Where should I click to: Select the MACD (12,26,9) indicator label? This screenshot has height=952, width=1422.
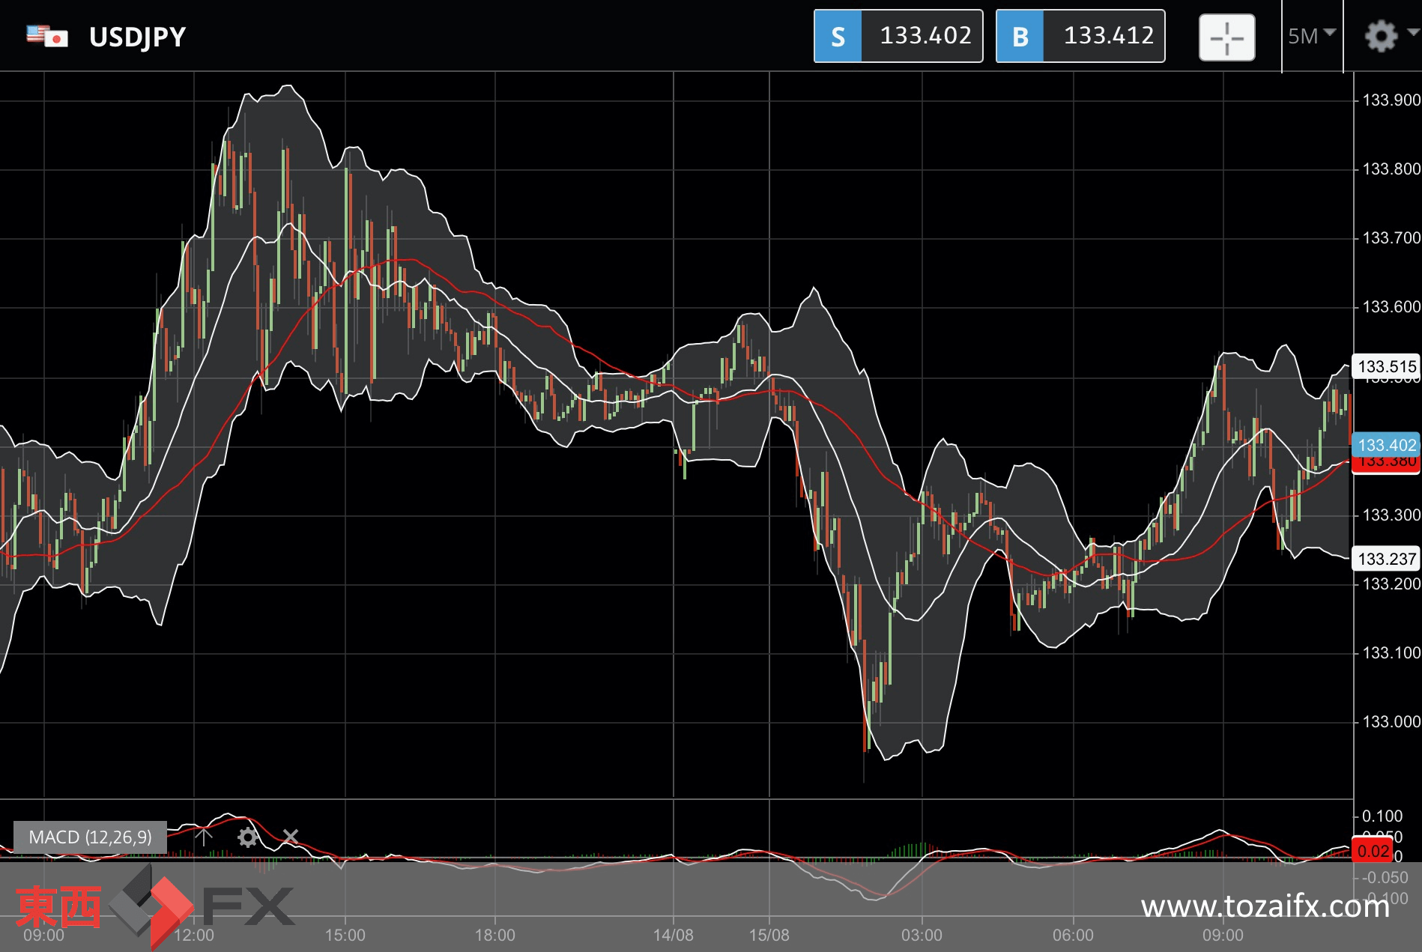(90, 837)
